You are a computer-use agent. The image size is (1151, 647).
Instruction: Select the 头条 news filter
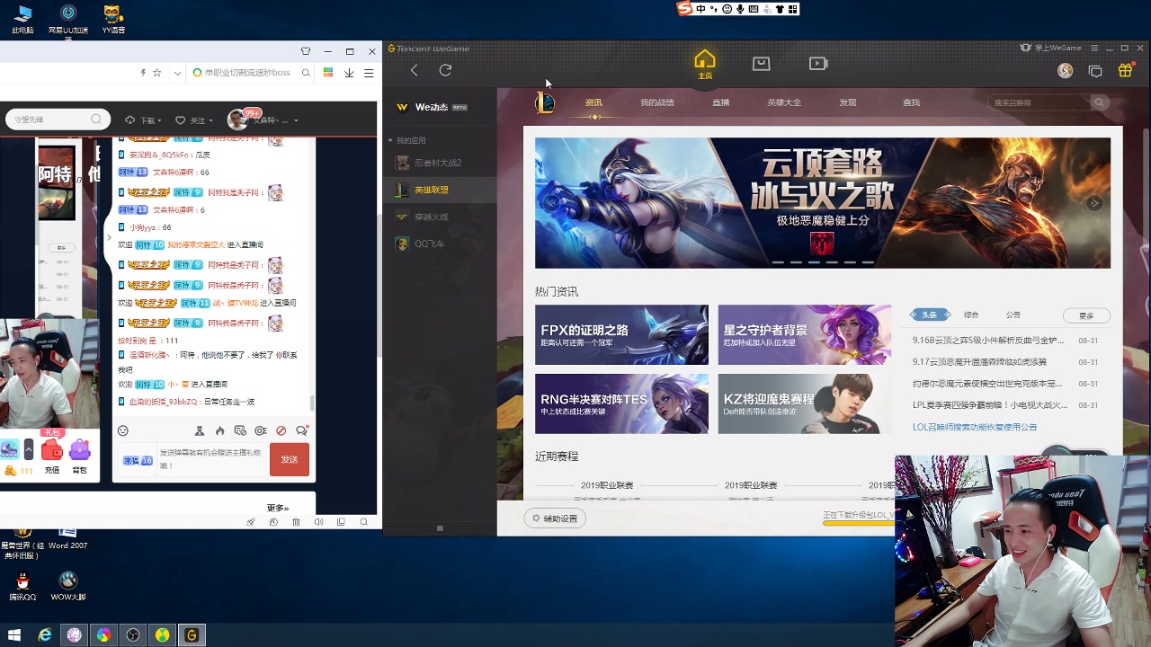pos(929,315)
